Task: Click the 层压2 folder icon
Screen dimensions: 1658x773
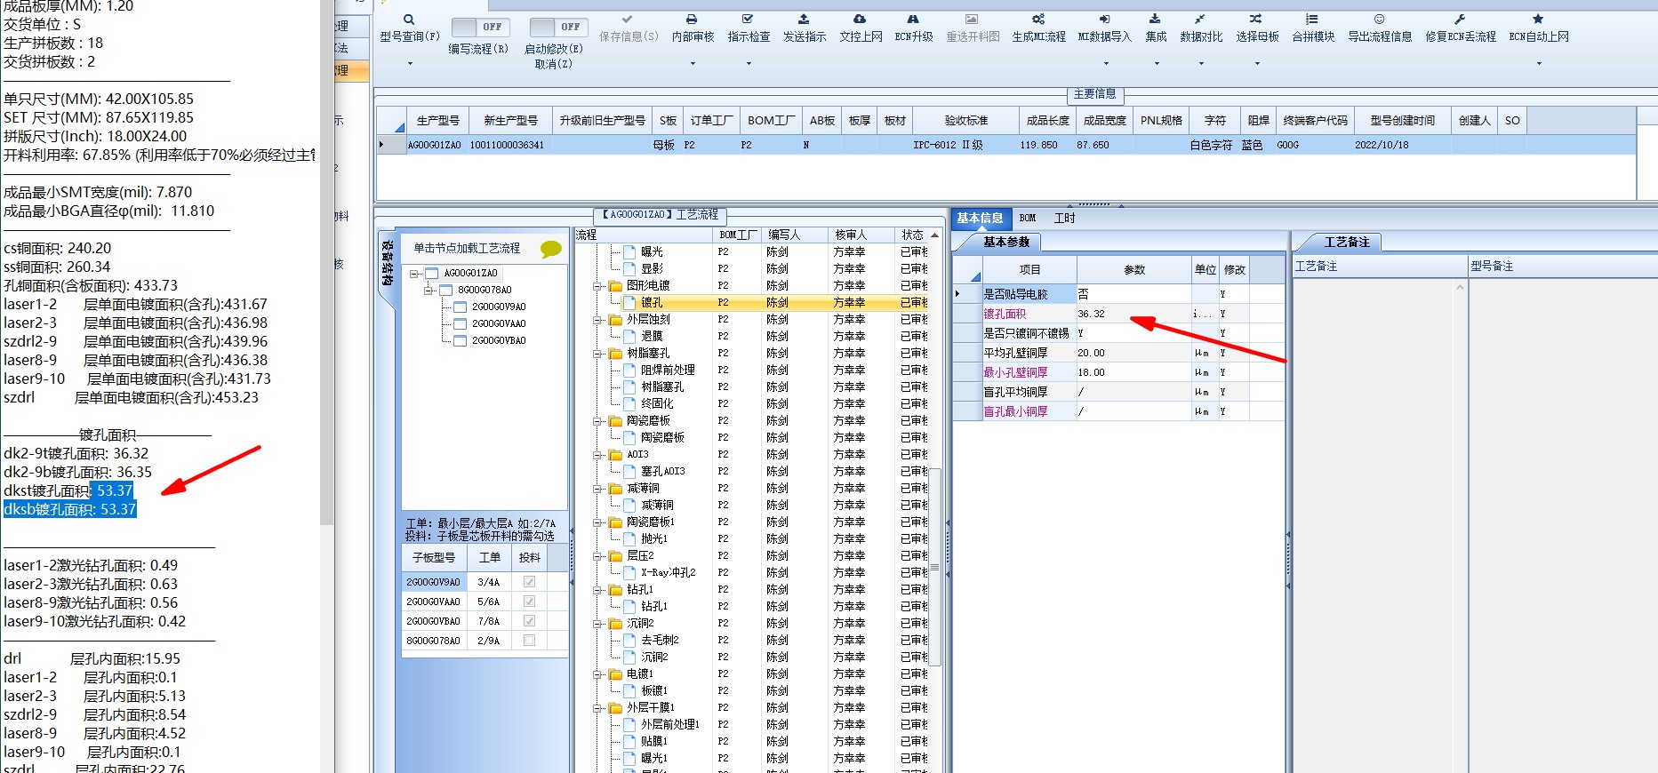Action: [x=615, y=556]
